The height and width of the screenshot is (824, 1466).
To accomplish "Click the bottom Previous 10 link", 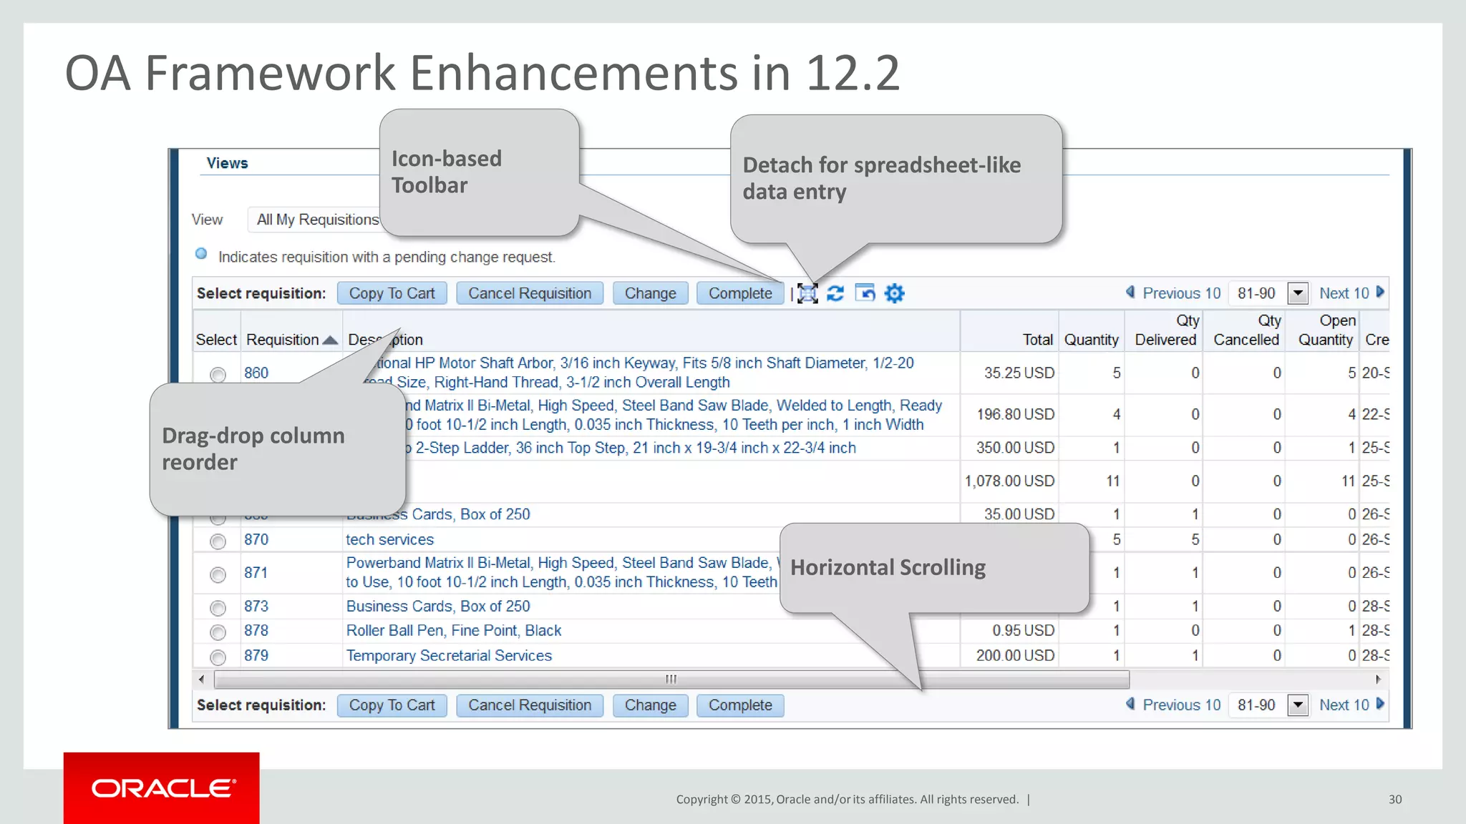I will [1181, 705].
